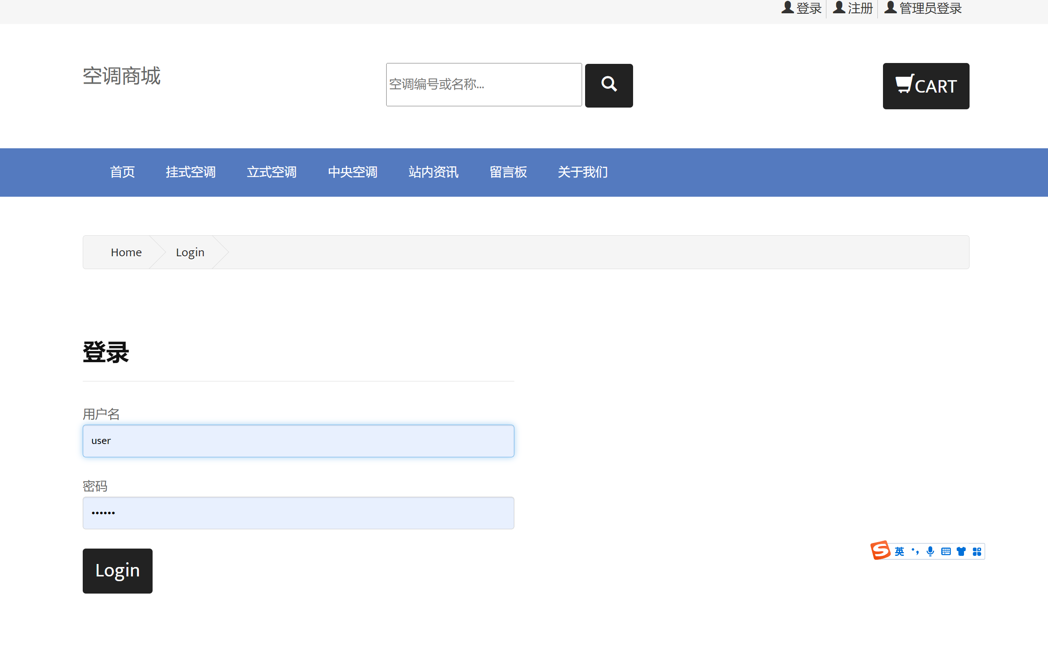
Task: Open Sogou skins via the t-shirt icon
Action: (961, 551)
